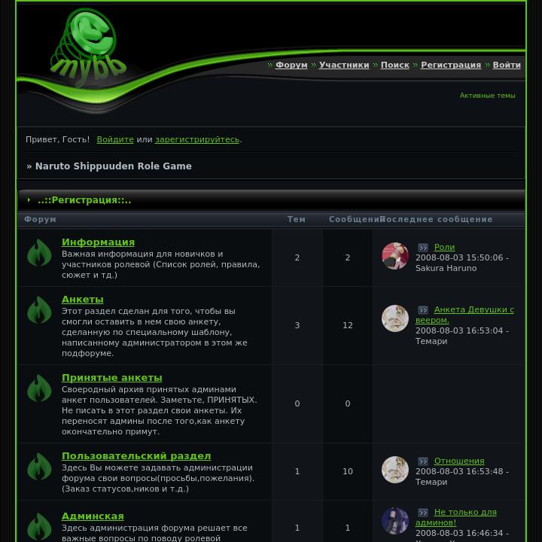Image resolution: width=542 pixels, height=542 pixels.
Task: Open the Не только для админов! topic
Action: click(456, 517)
